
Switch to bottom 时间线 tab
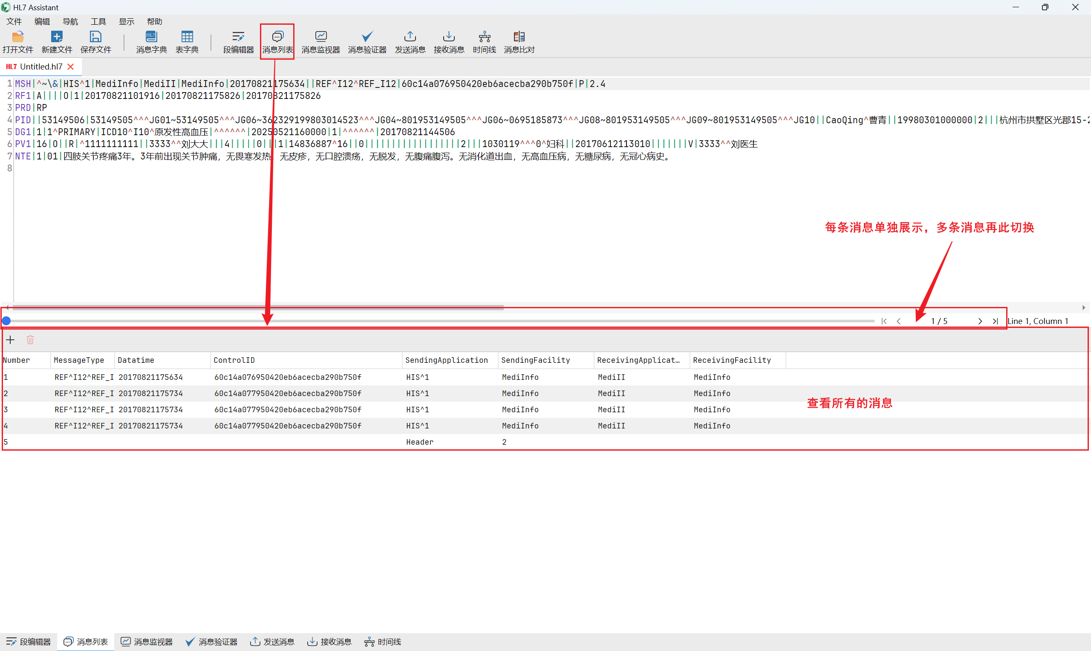383,642
